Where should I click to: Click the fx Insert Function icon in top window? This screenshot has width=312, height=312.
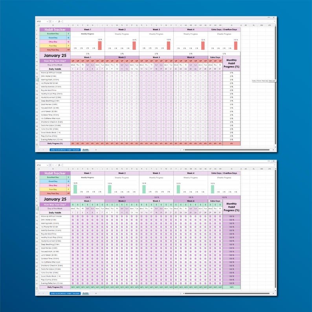59,21
